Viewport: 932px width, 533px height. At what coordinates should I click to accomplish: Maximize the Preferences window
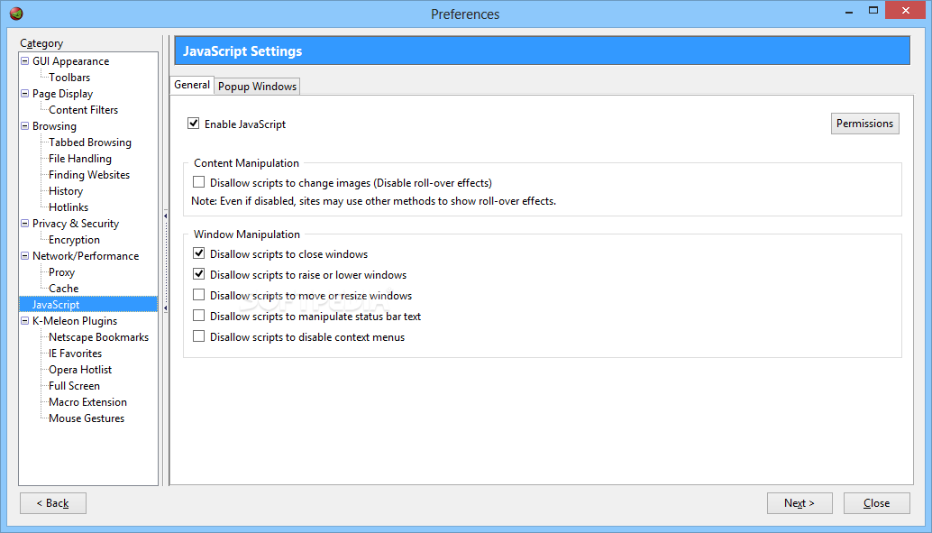873,10
